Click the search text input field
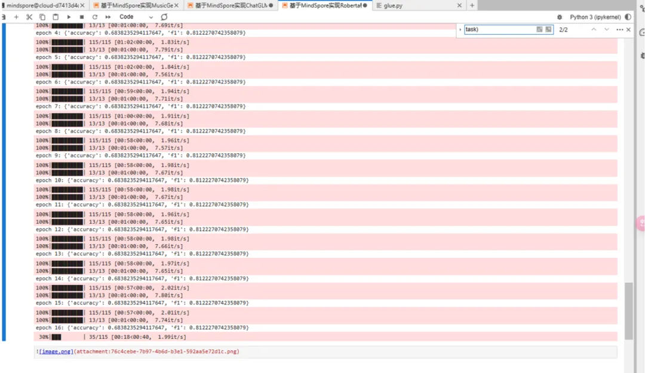 (499, 29)
